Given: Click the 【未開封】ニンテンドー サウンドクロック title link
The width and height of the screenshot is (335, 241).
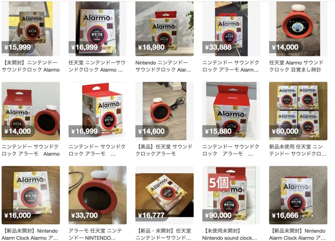Looking at the screenshot, I should point(31,66).
